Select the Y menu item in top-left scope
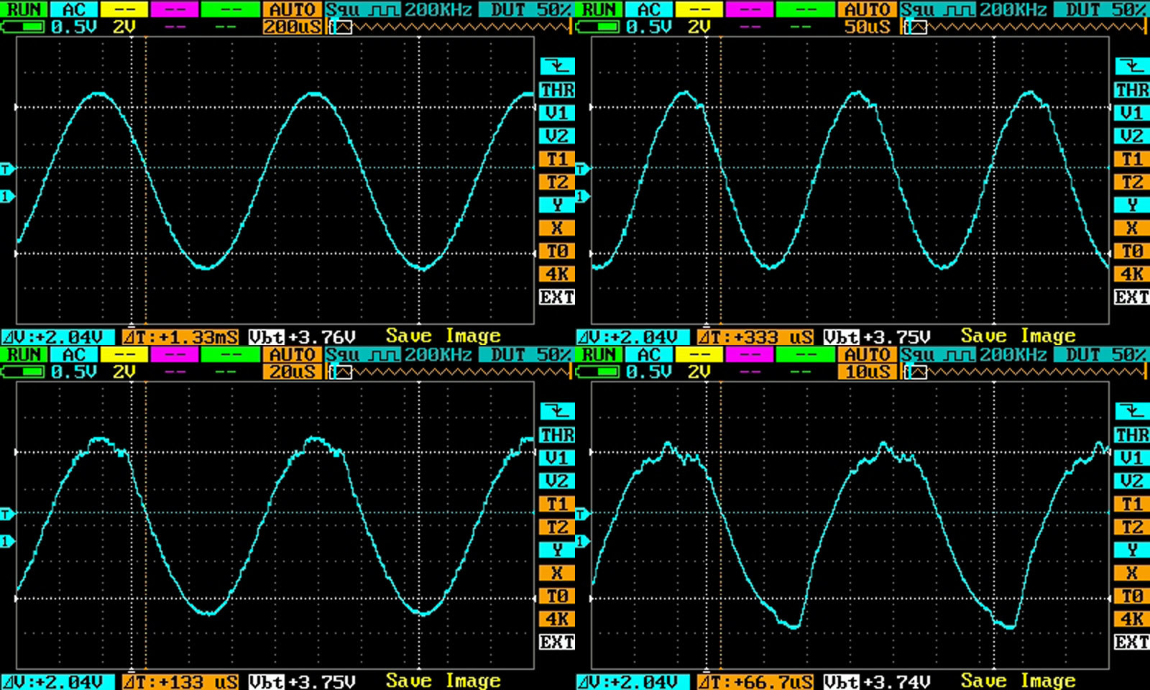This screenshot has width=1150, height=690. [x=557, y=205]
